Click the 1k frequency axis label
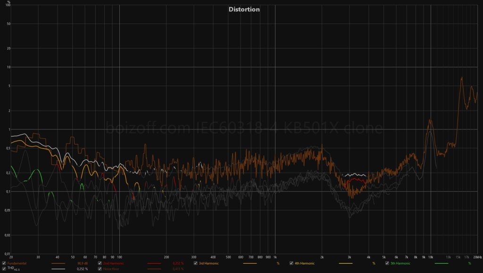This screenshot has width=483, height=273. coord(275,257)
